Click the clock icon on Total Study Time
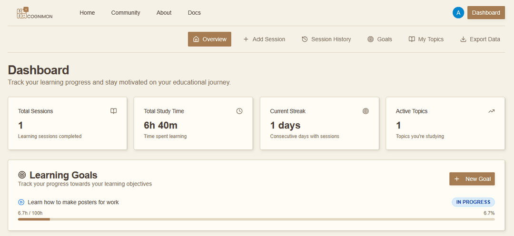This screenshot has width=514, height=236. [x=239, y=111]
